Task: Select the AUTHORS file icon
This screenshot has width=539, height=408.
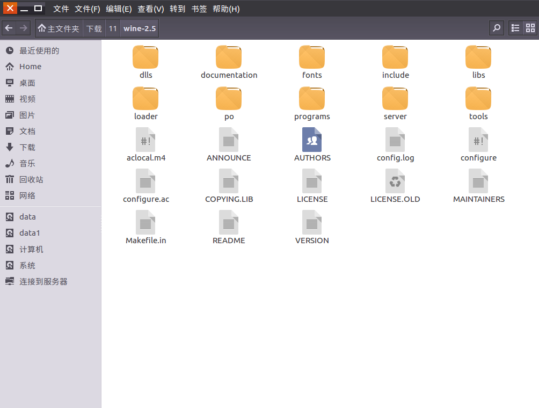Action: (x=312, y=140)
